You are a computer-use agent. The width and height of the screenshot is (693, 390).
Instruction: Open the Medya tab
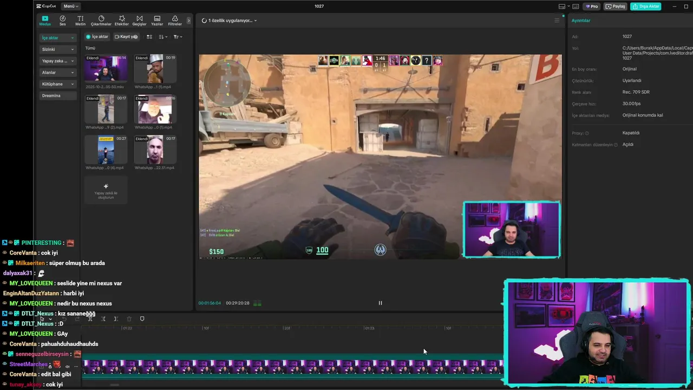tap(45, 21)
